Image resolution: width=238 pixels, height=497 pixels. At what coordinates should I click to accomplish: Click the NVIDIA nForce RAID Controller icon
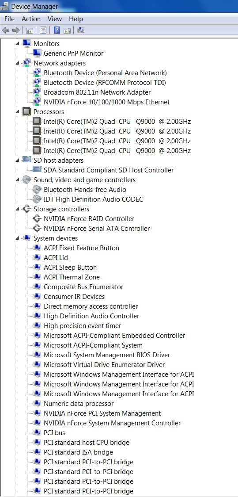[37, 219]
